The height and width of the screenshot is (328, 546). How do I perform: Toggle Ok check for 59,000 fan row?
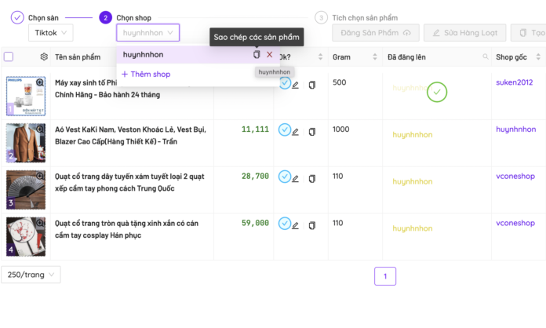click(x=284, y=224)
